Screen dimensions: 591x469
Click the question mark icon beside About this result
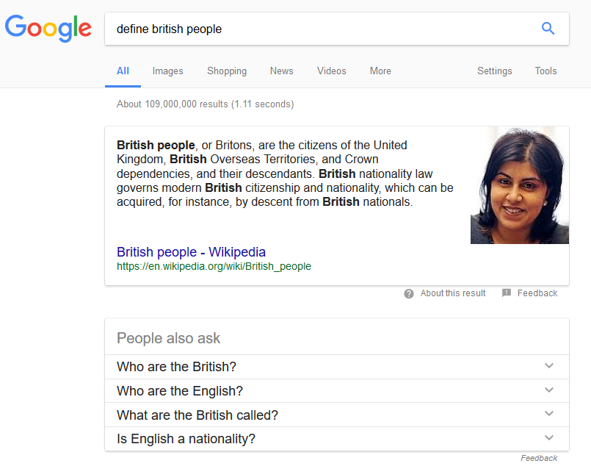point(409,293)
